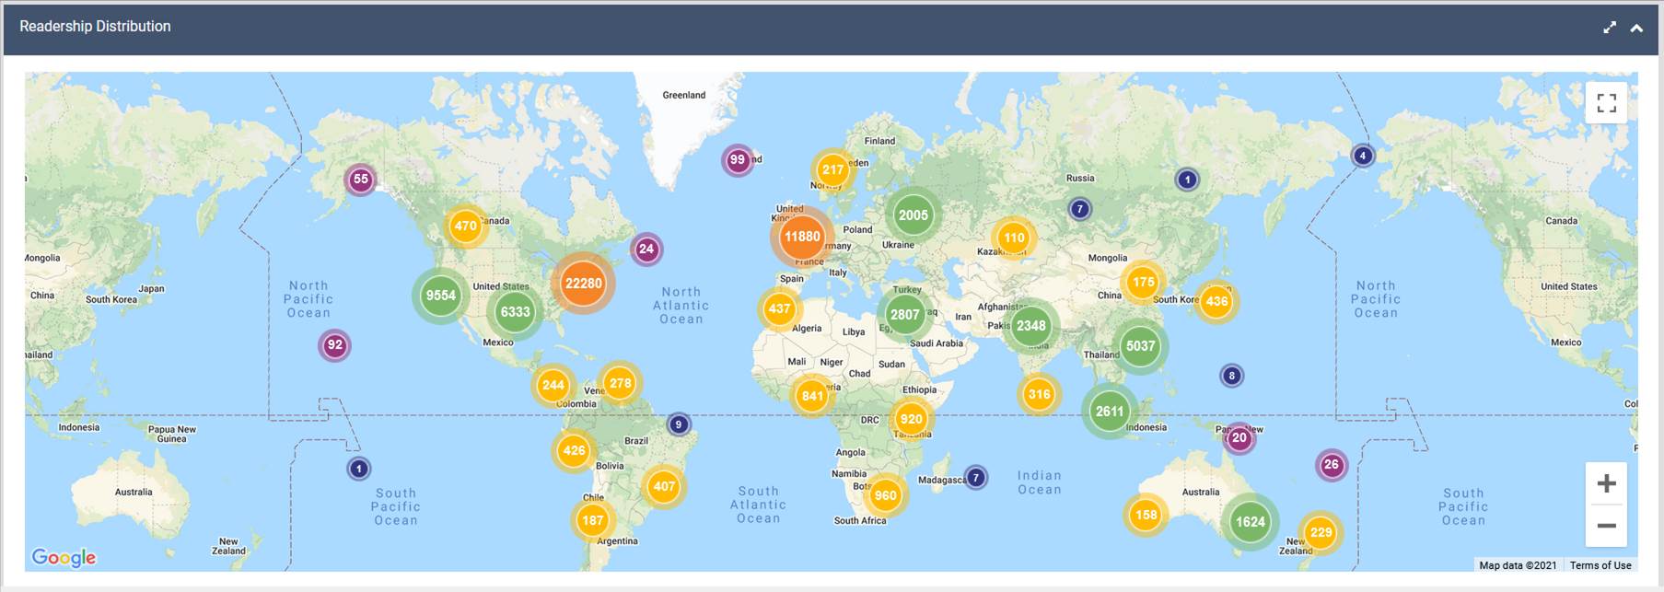Click the green 2005 cluster marker
The width and height of the screenshot is (1664, 592).
coord(913,215)
